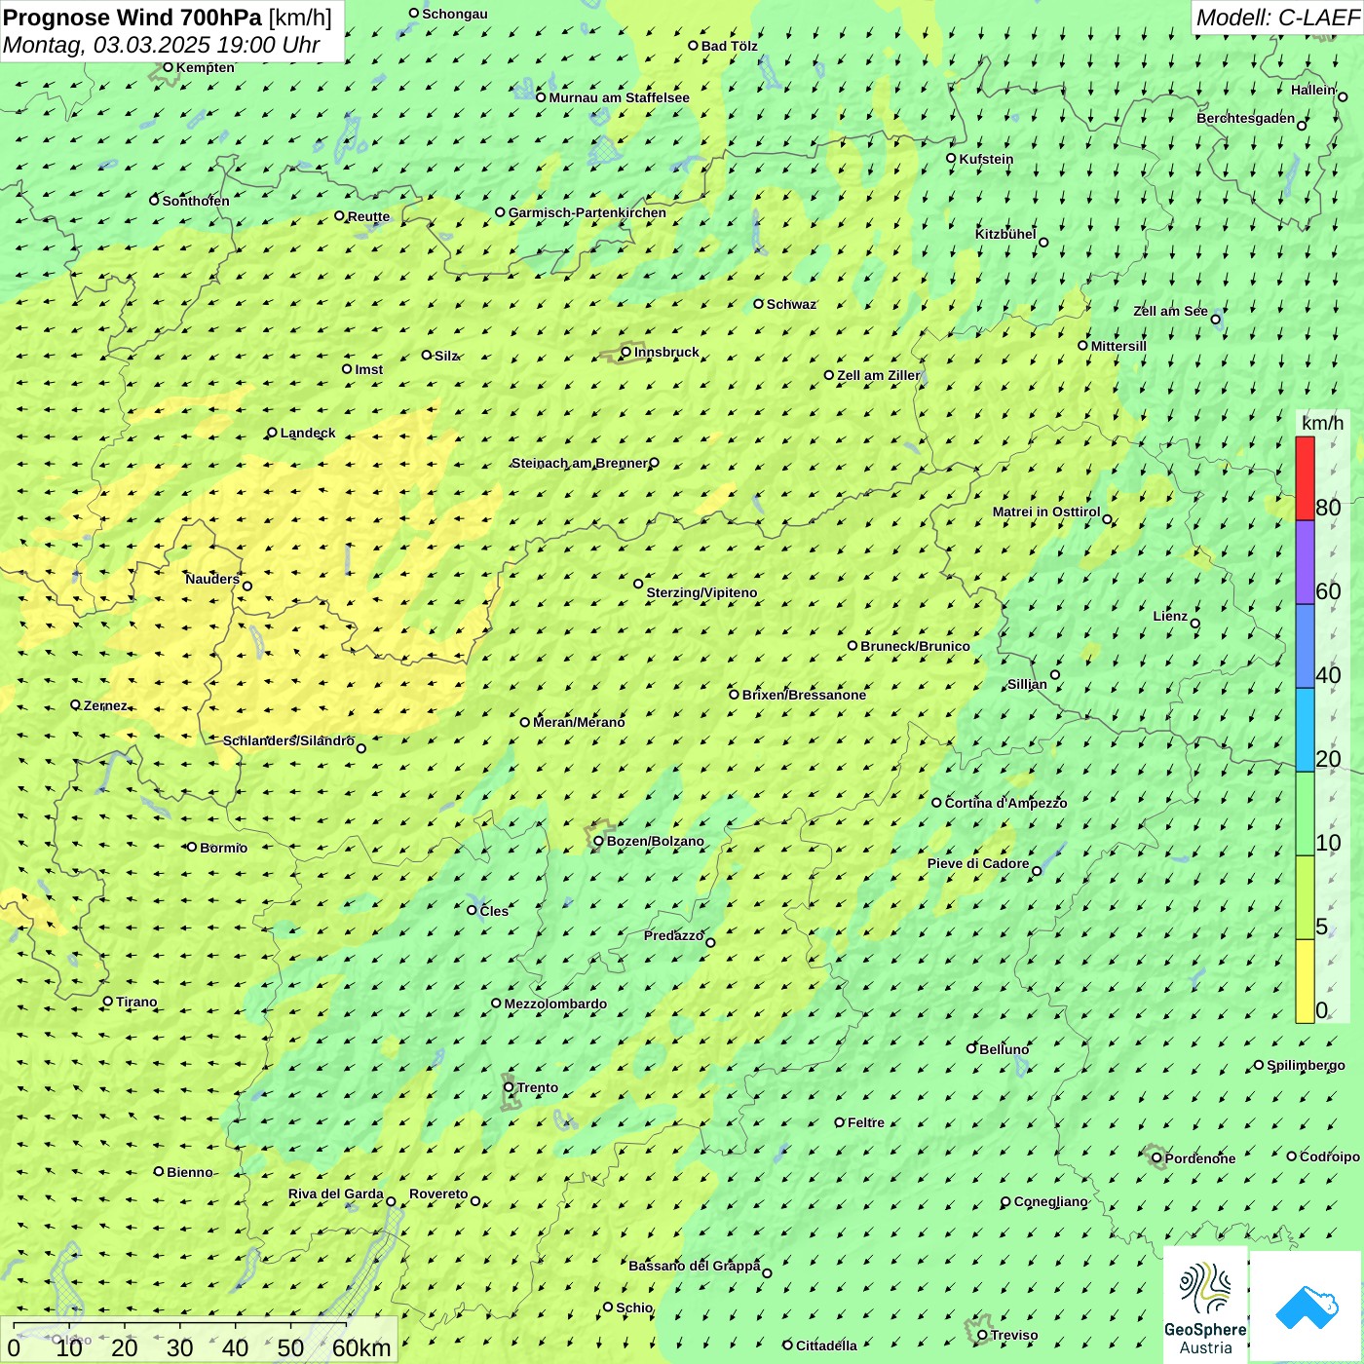Click the Schongau label

(454, 14)
